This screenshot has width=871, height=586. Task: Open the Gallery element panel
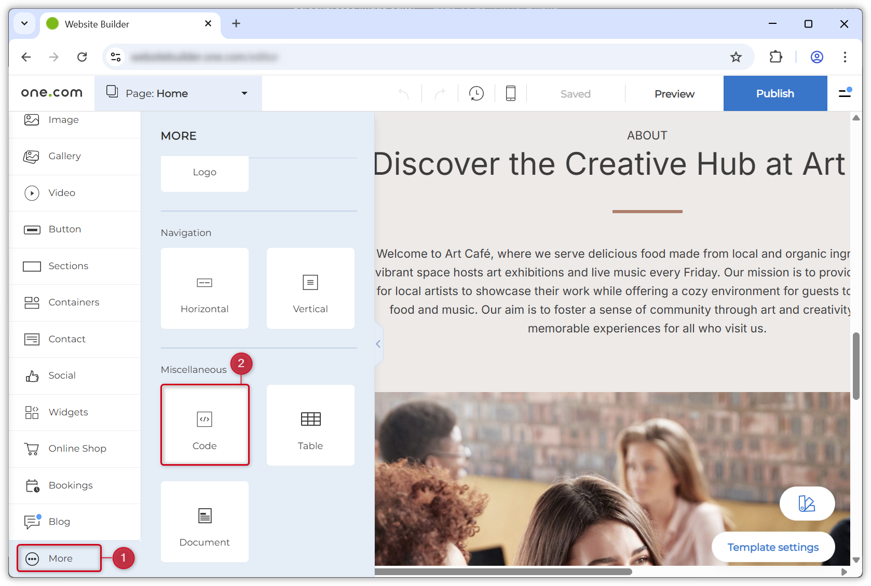click(x=64, y=156)
